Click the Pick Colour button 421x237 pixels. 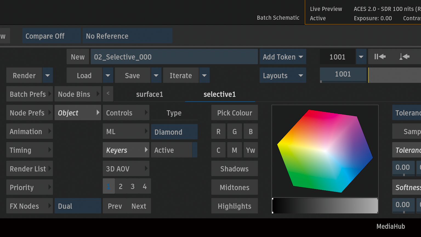coord(234,113)
